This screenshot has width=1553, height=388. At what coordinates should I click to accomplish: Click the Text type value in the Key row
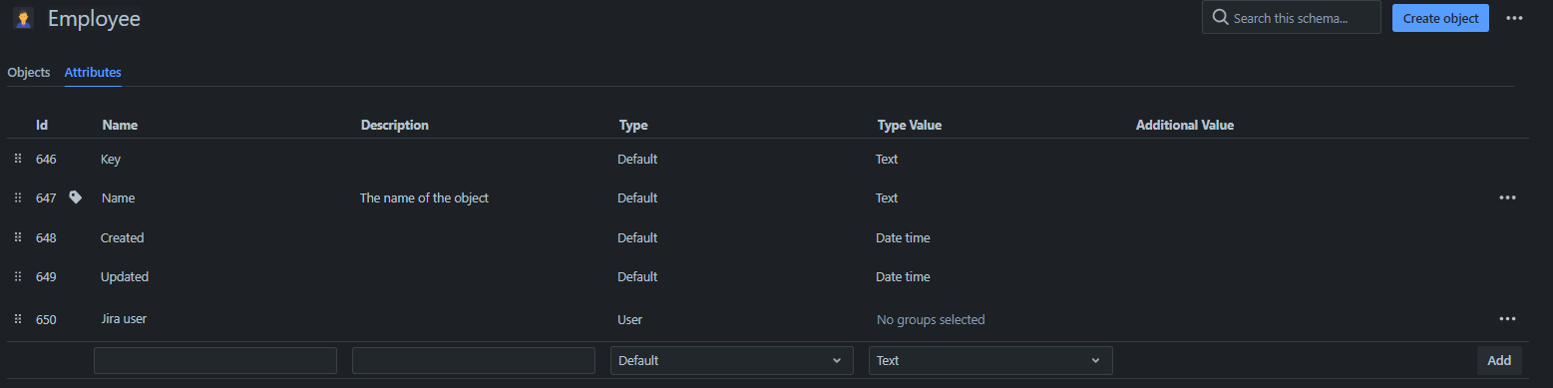(887, 159)
